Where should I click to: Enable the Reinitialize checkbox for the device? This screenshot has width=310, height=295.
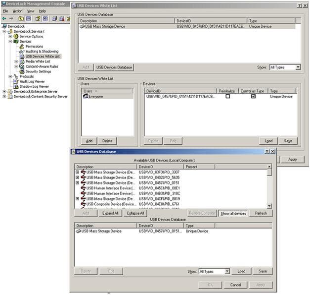[228, 96]
